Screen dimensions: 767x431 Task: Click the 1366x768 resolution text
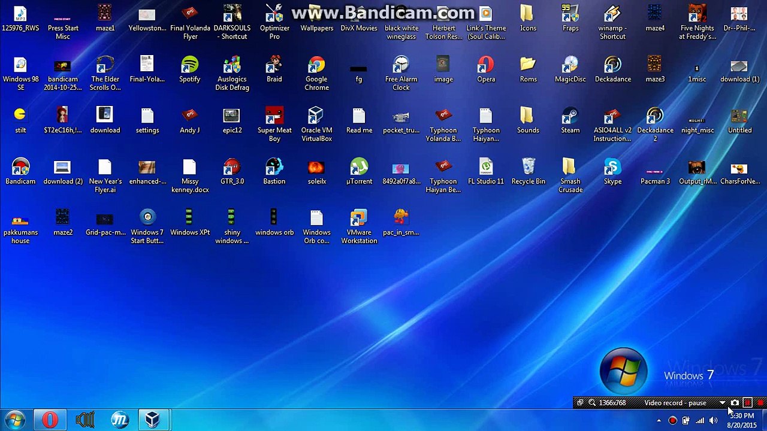[612, 403]
